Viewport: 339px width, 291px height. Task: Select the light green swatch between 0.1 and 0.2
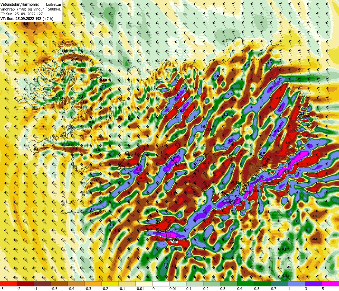click(195, 284)
